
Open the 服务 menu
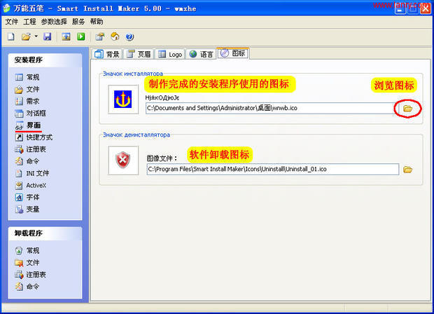[78, 22]
